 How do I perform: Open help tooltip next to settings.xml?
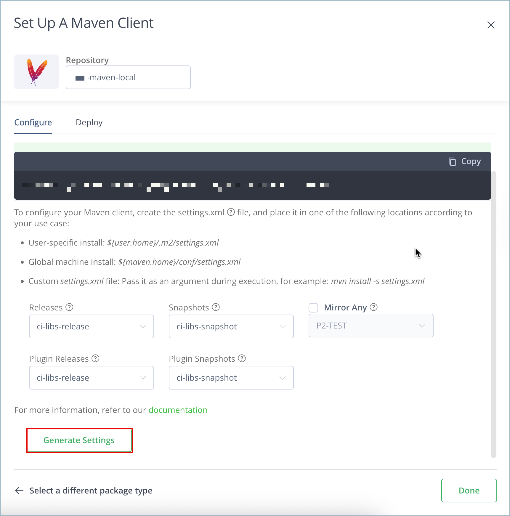(230, 212)
